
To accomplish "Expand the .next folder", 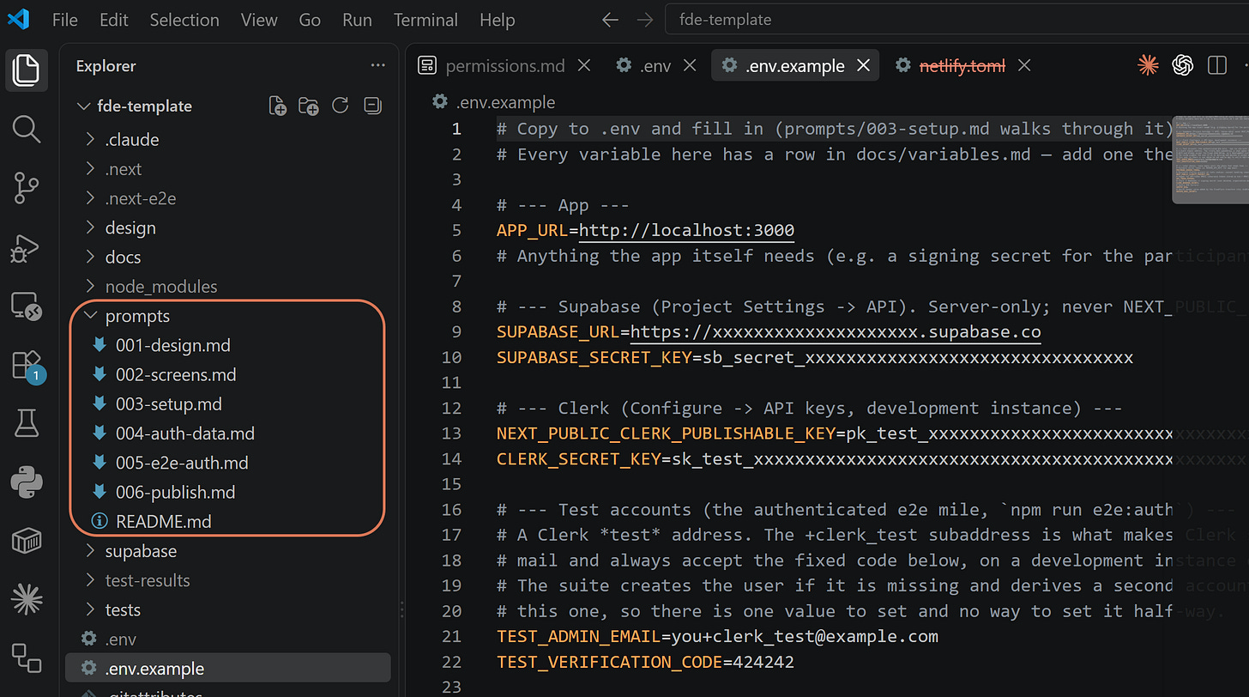I will tap(91, 169).
